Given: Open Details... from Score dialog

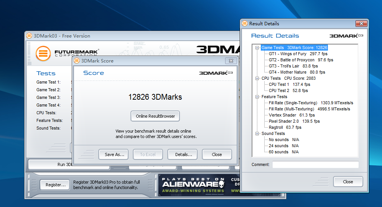Looking at the screenshot, I should (x=183, y=154).
